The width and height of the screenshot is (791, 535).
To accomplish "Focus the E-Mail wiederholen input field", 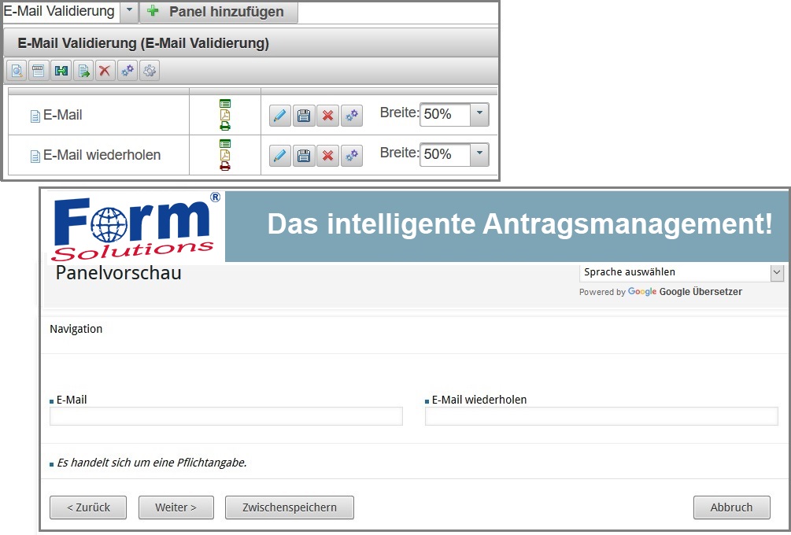I will [601, 416].
